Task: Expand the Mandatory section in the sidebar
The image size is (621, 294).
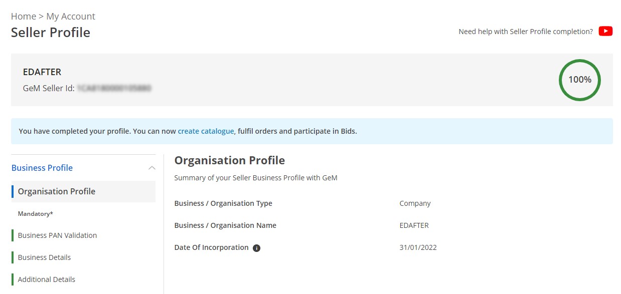Action: tap(35, 213)
